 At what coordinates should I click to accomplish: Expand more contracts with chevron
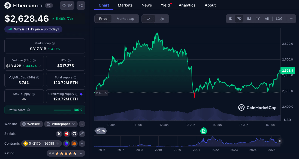pos(82,144)
